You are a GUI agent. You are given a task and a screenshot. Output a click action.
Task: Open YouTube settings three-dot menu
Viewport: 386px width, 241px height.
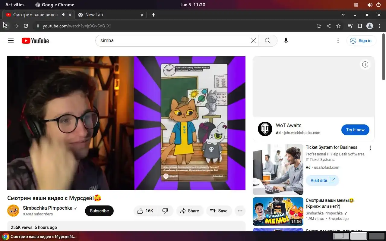click(x=338, y=41)
